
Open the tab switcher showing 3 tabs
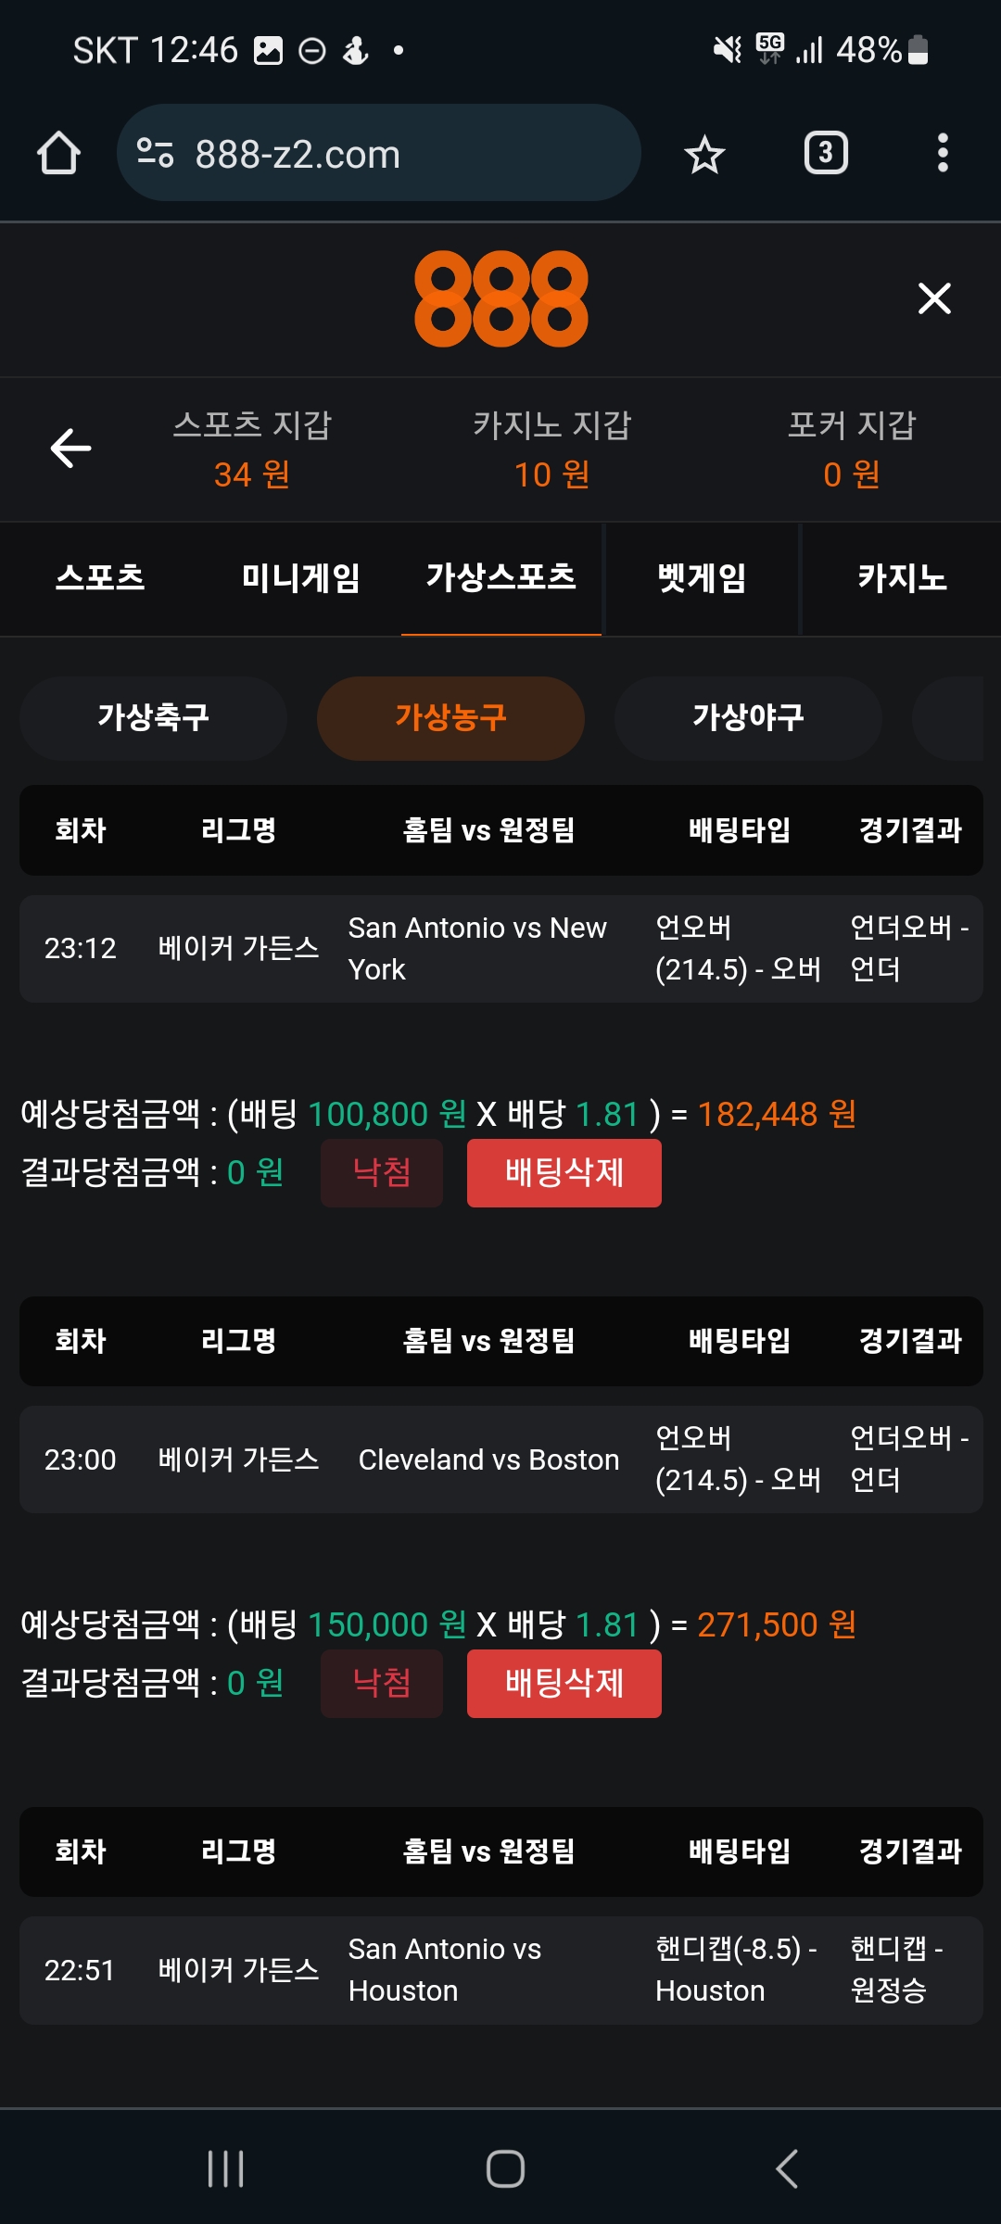click(x=825, y=153)
